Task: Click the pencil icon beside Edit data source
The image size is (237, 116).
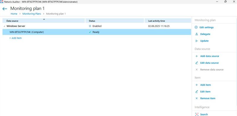Action: (196, 63)
